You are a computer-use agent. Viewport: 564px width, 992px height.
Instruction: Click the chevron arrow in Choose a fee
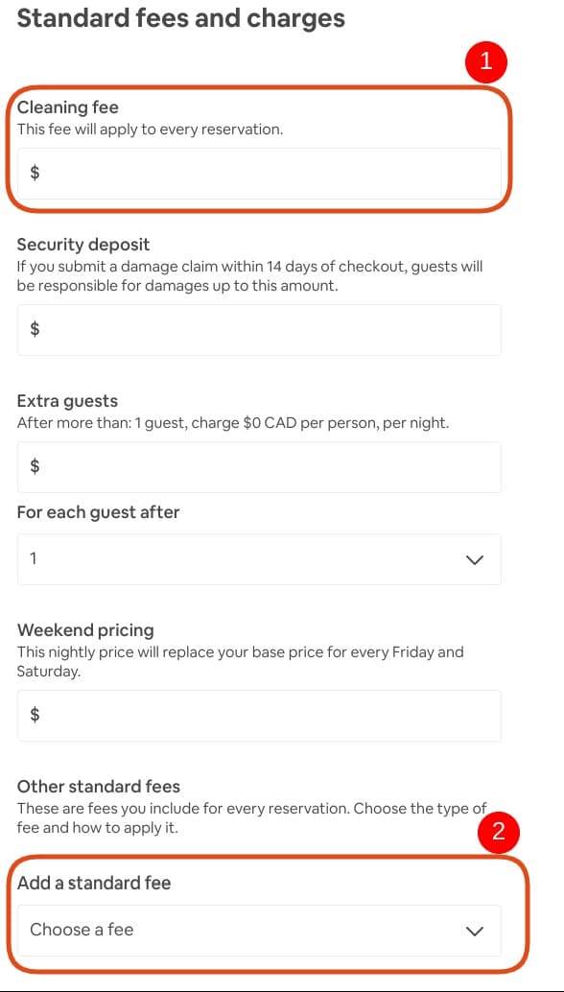tap(474, 931)
